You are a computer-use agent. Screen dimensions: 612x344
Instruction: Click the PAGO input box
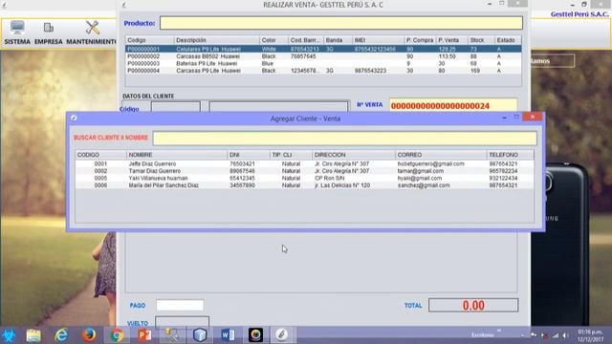[180, 305]
